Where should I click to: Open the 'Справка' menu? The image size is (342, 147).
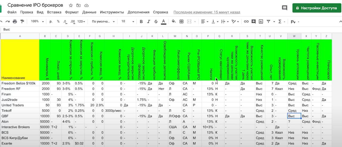pyautogui.click(x=161, y=12)
